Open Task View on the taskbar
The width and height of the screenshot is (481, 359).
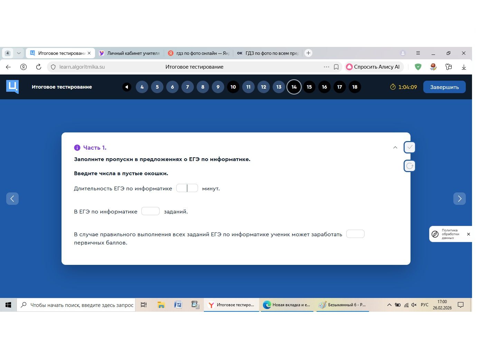144,305
